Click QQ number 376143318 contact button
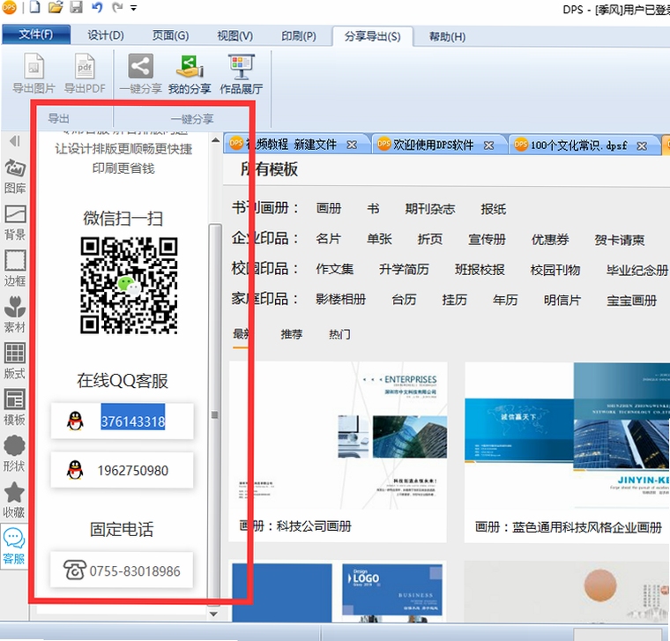Viewport: 670px width, 641px height. point(123,421)
